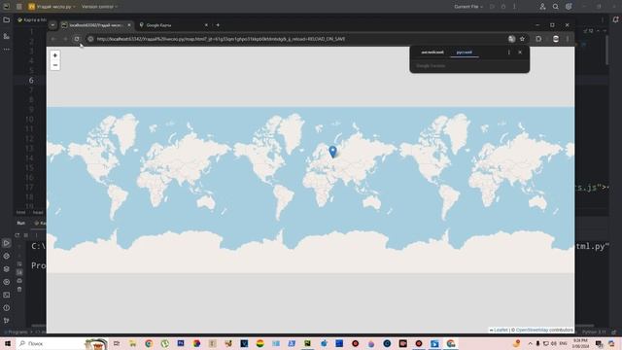Open PyCharm IDE settings gear
This screenshot has height=350, width=622.
click(x=569, y=7)
